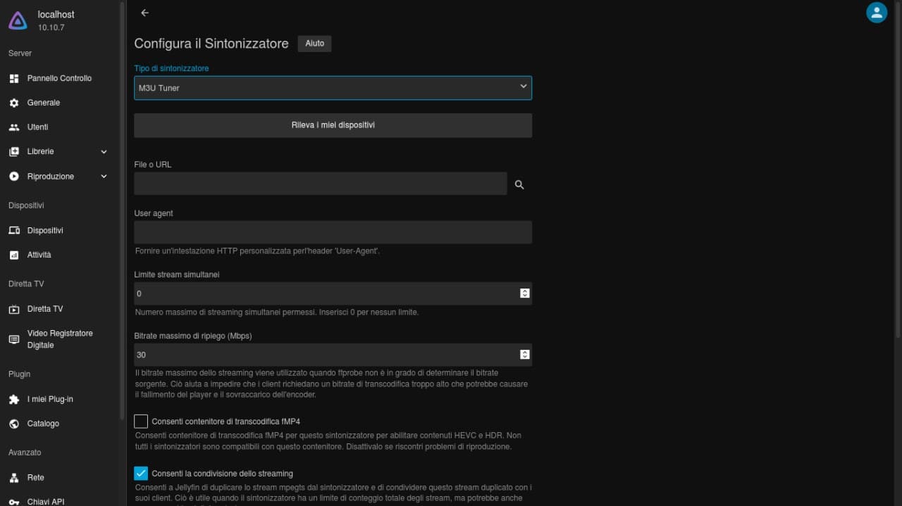Open Pannello Controllo in sidebar
This screenshot has height=506, width=902.
point(59,78)
